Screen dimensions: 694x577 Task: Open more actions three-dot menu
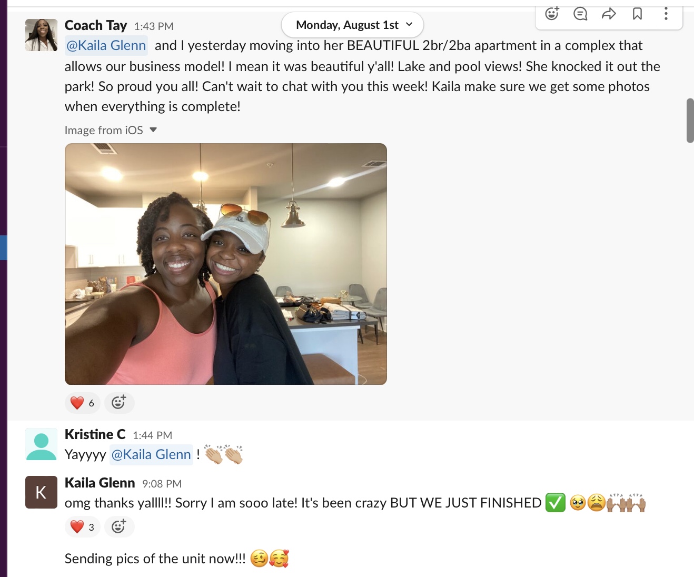pos(666,14)
